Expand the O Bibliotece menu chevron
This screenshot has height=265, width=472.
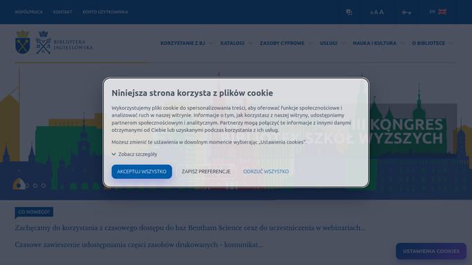click(451, 43)
